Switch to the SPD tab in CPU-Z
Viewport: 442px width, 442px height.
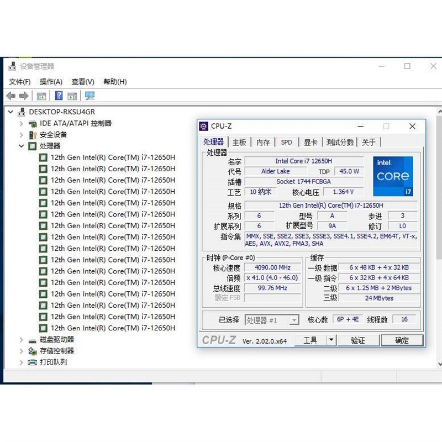click(x=286, y=143)
